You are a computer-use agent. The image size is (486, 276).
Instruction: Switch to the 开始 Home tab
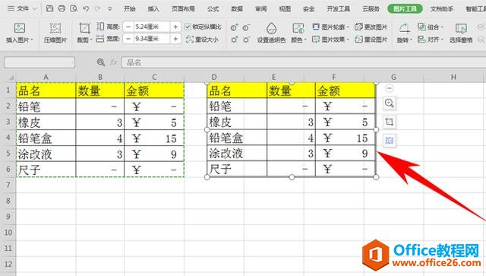[x=130, y=8]
